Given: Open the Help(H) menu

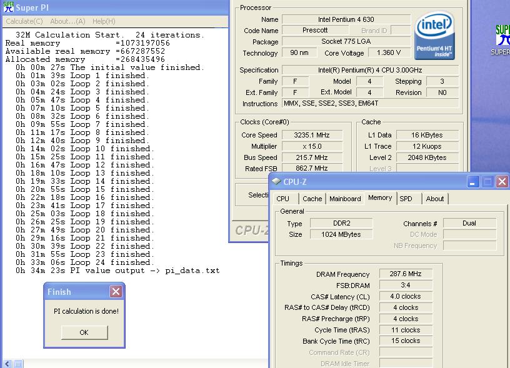Looking at the screenshot, I should pyautogui.click(x=104, y=21).
